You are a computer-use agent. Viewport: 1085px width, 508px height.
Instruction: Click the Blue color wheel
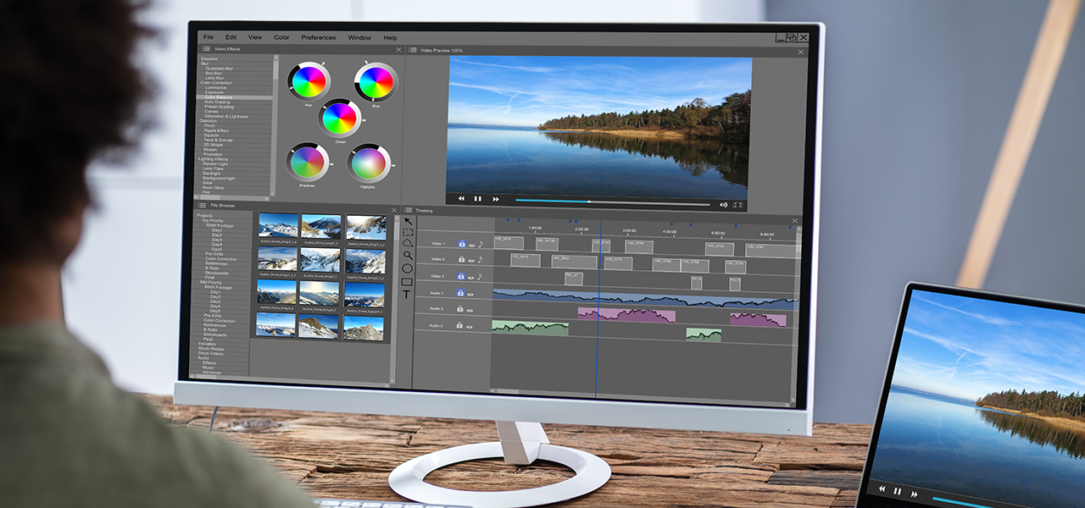(376, 82)
